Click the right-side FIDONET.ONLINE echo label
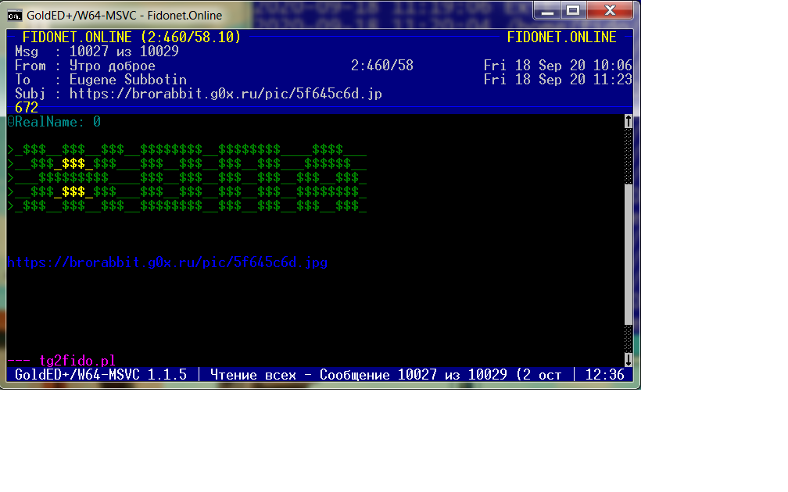Image resolution: width=788 pixels, height=492 pixels. (561, 37)
